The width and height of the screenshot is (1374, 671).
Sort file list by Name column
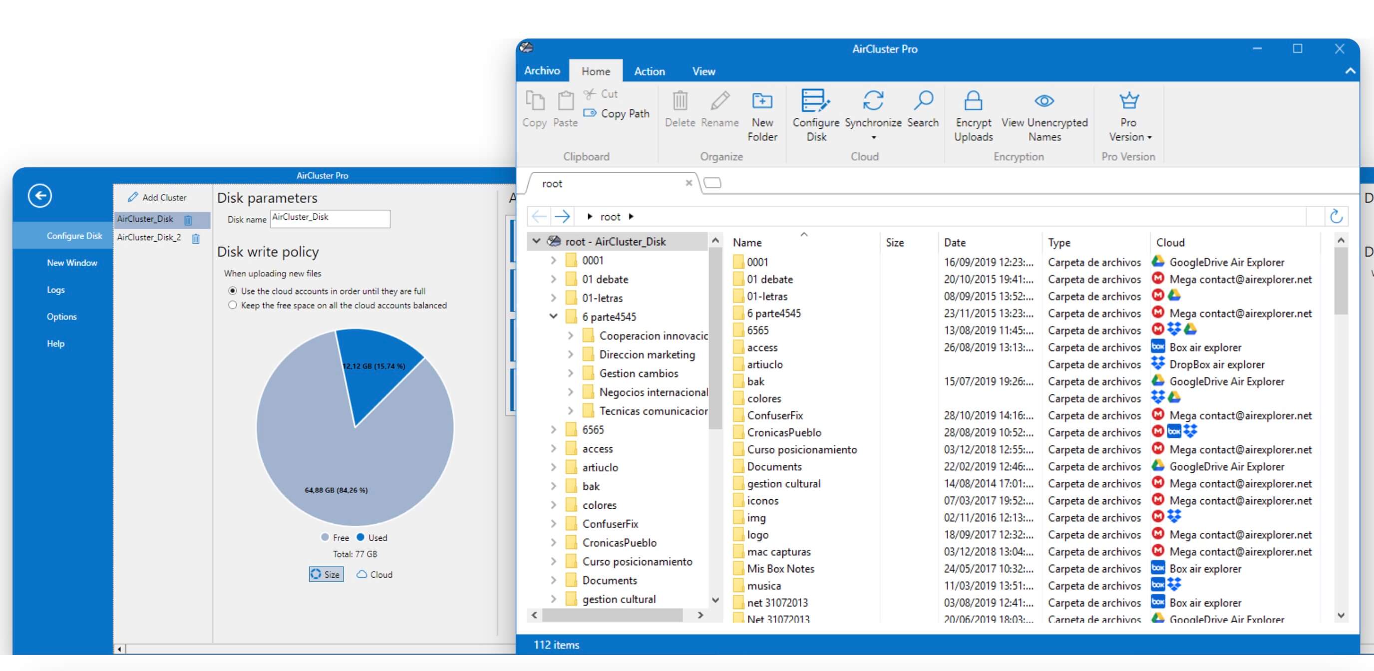coord(747,243)
